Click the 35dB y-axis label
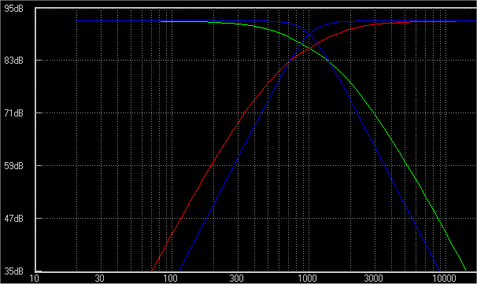The image size is (477, 284). [x=13, y=271]
